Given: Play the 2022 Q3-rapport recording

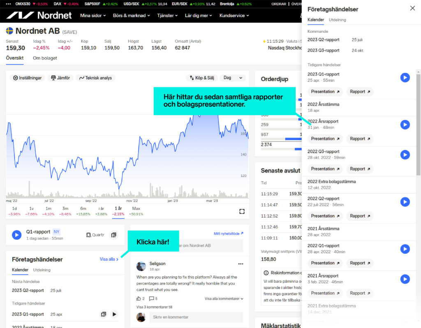Looking at the screenshot, I should click(x=405, y=155).
